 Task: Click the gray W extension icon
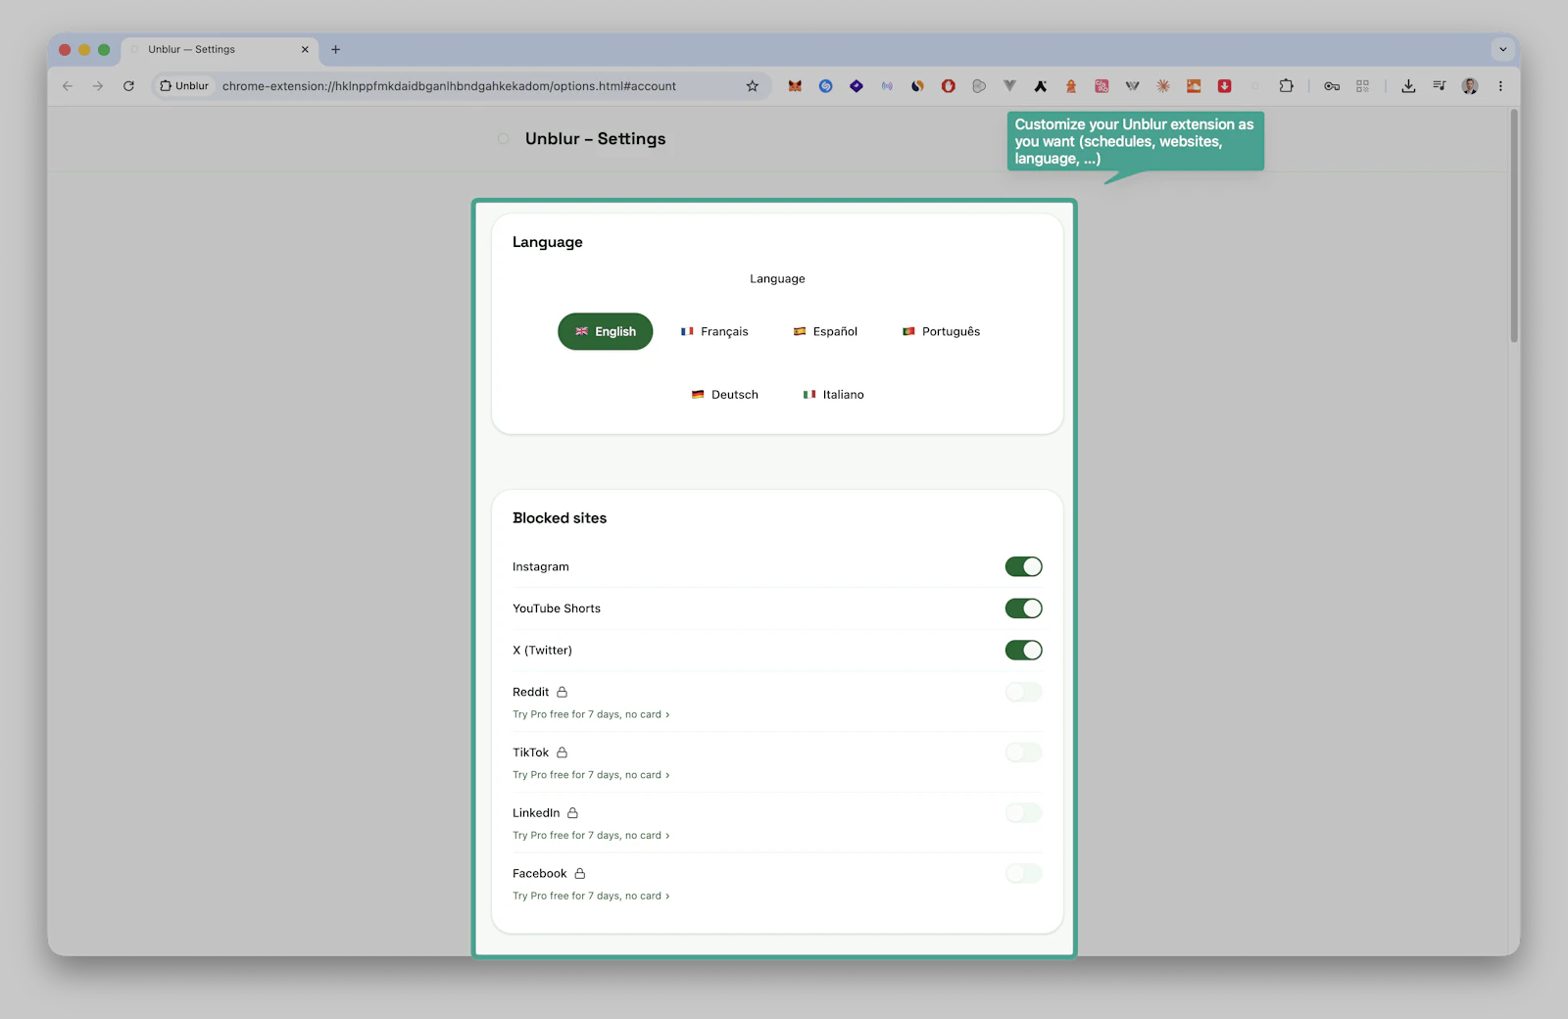(x=1132, y=86)
